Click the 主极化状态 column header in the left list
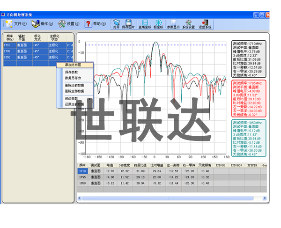Viewport: 281px width, 228px height. click(x=57, y=37)
